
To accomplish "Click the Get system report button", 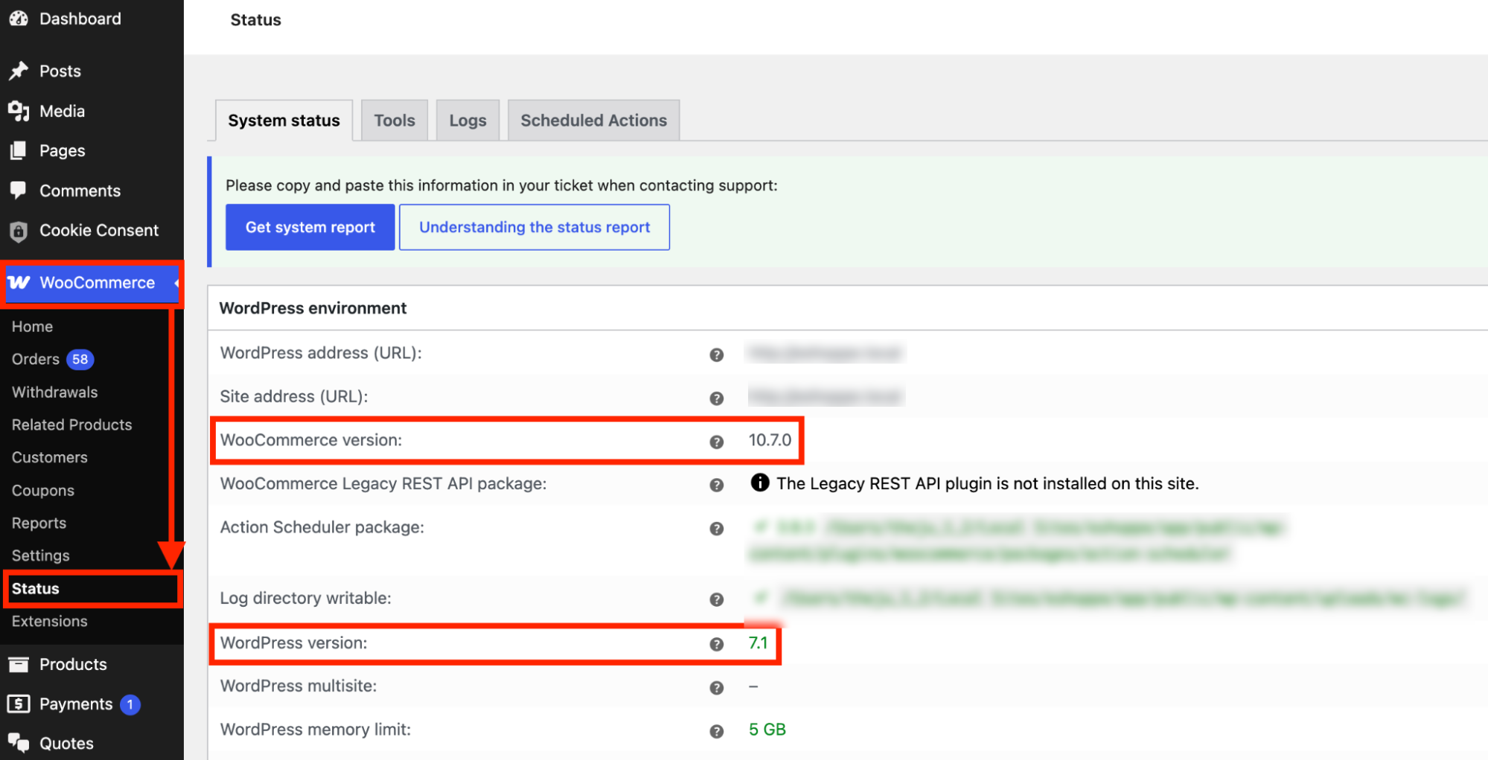I will click(x=310, y=227).
